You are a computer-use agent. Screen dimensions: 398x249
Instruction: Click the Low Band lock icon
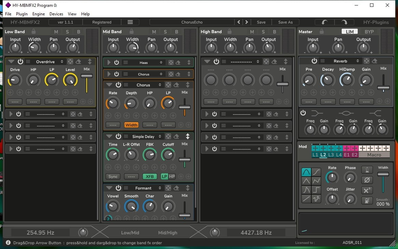point(33,31)
